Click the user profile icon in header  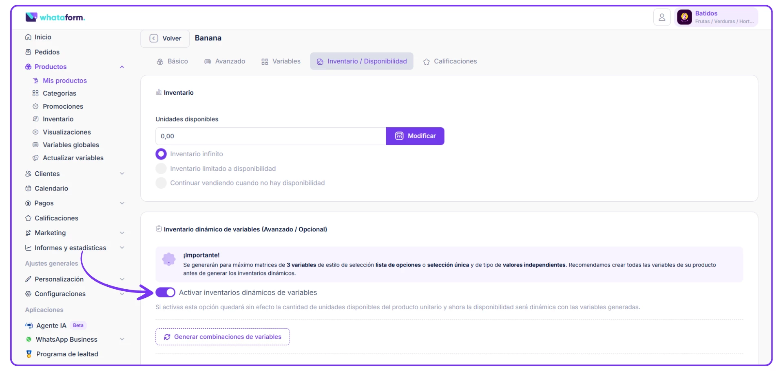pos(661,17)
